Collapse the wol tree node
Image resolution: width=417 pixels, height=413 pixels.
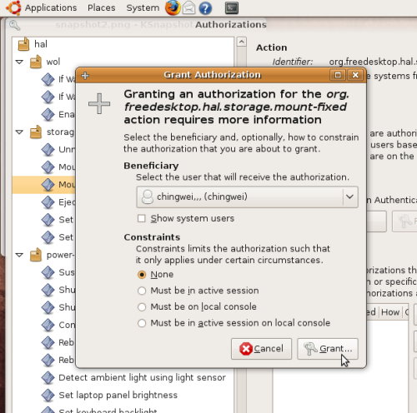[19, 62]
